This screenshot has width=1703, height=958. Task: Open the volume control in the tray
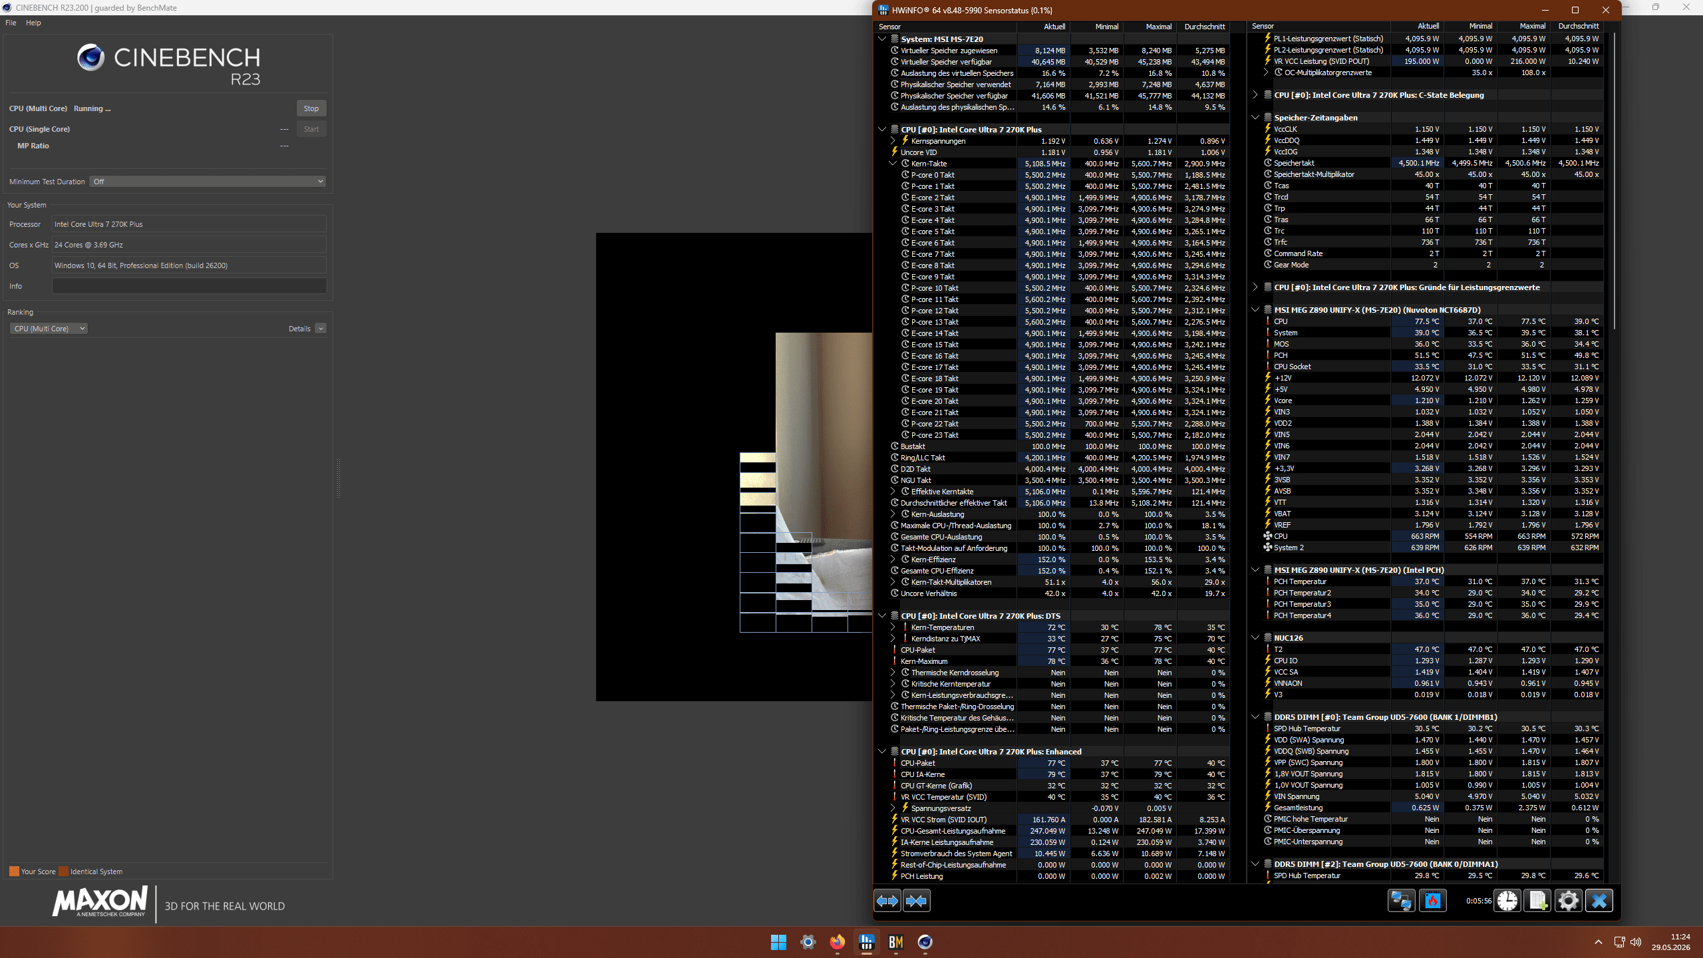pos(1636,942)
